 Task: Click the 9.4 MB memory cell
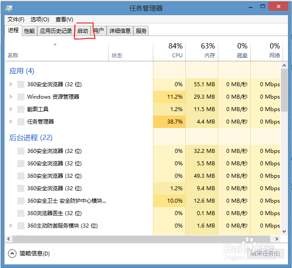coord(202,188)
